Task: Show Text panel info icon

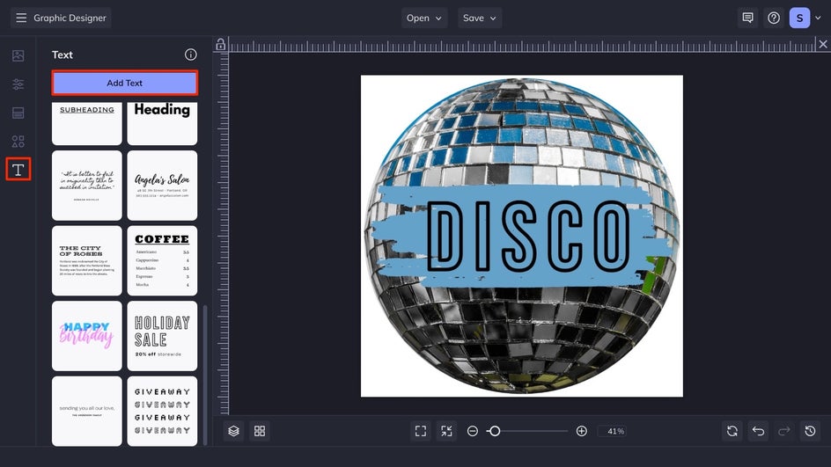Action: (191, 55)
